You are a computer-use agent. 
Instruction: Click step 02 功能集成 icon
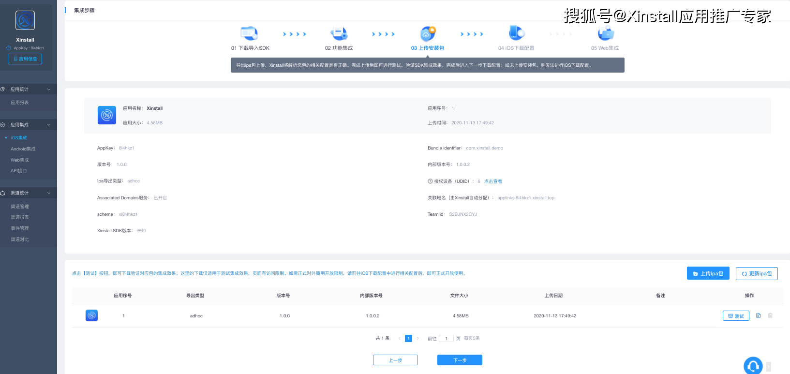[339, 33]
